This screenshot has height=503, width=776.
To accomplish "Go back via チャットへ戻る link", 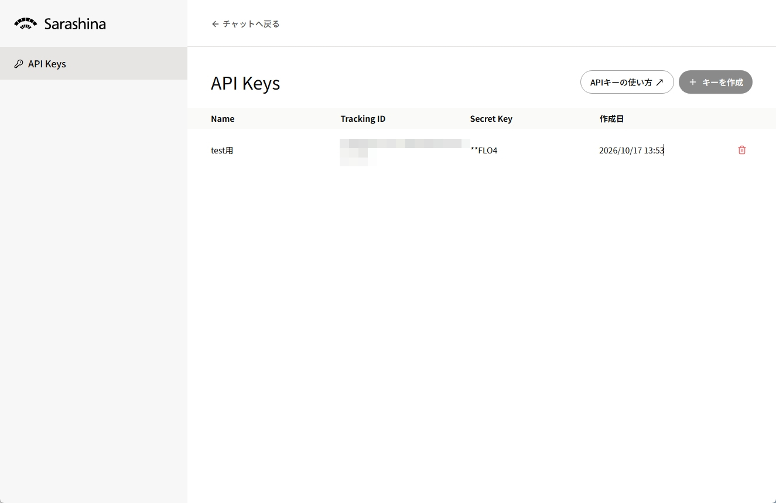I will (245, 24).
